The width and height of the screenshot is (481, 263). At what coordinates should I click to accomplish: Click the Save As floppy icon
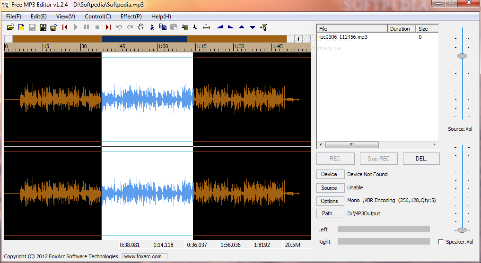pyautogui.click(x=43, y=27)
